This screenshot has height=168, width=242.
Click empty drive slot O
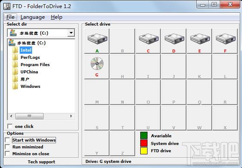tap(148, 92)
